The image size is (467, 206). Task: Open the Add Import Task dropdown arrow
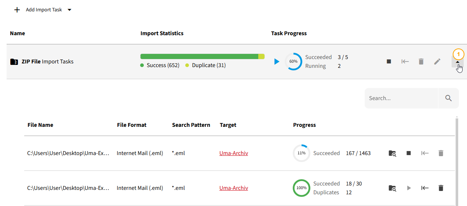tap(69, 10)
